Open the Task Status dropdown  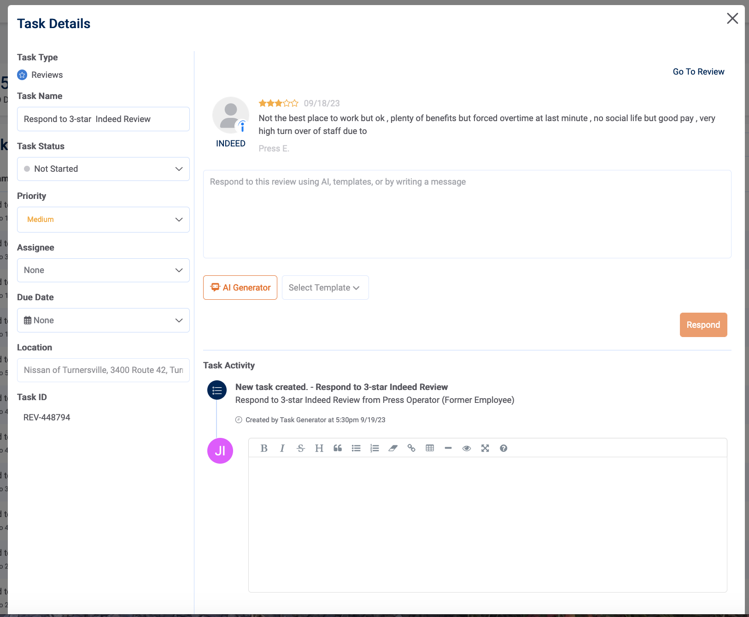(x=103, y=169)
